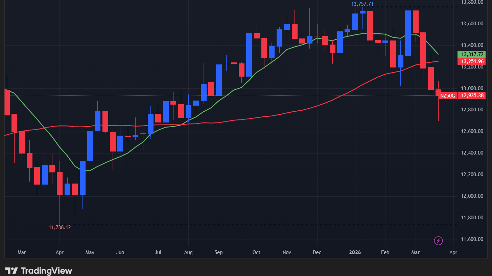Click the 13,800.00 price axis label
The width and height of the screenshot is (492, 276).
pyautogui.click(x=472, y=2)
